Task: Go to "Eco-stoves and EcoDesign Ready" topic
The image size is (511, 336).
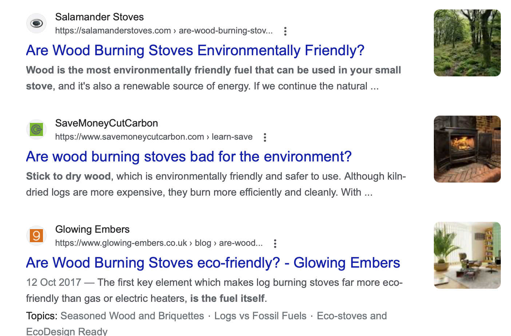Action: coord(352,316)
